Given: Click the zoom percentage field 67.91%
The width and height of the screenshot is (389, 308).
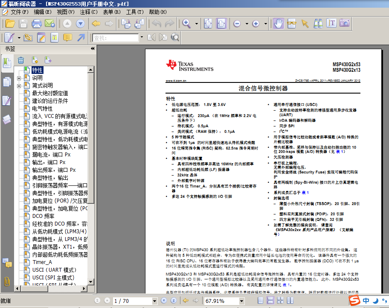Looking at the screenshot, I should 221,301.
